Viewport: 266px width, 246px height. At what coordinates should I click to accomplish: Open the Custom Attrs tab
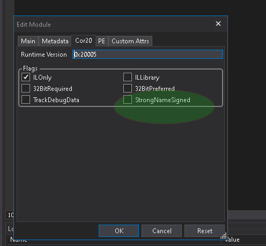click(130, 41)
